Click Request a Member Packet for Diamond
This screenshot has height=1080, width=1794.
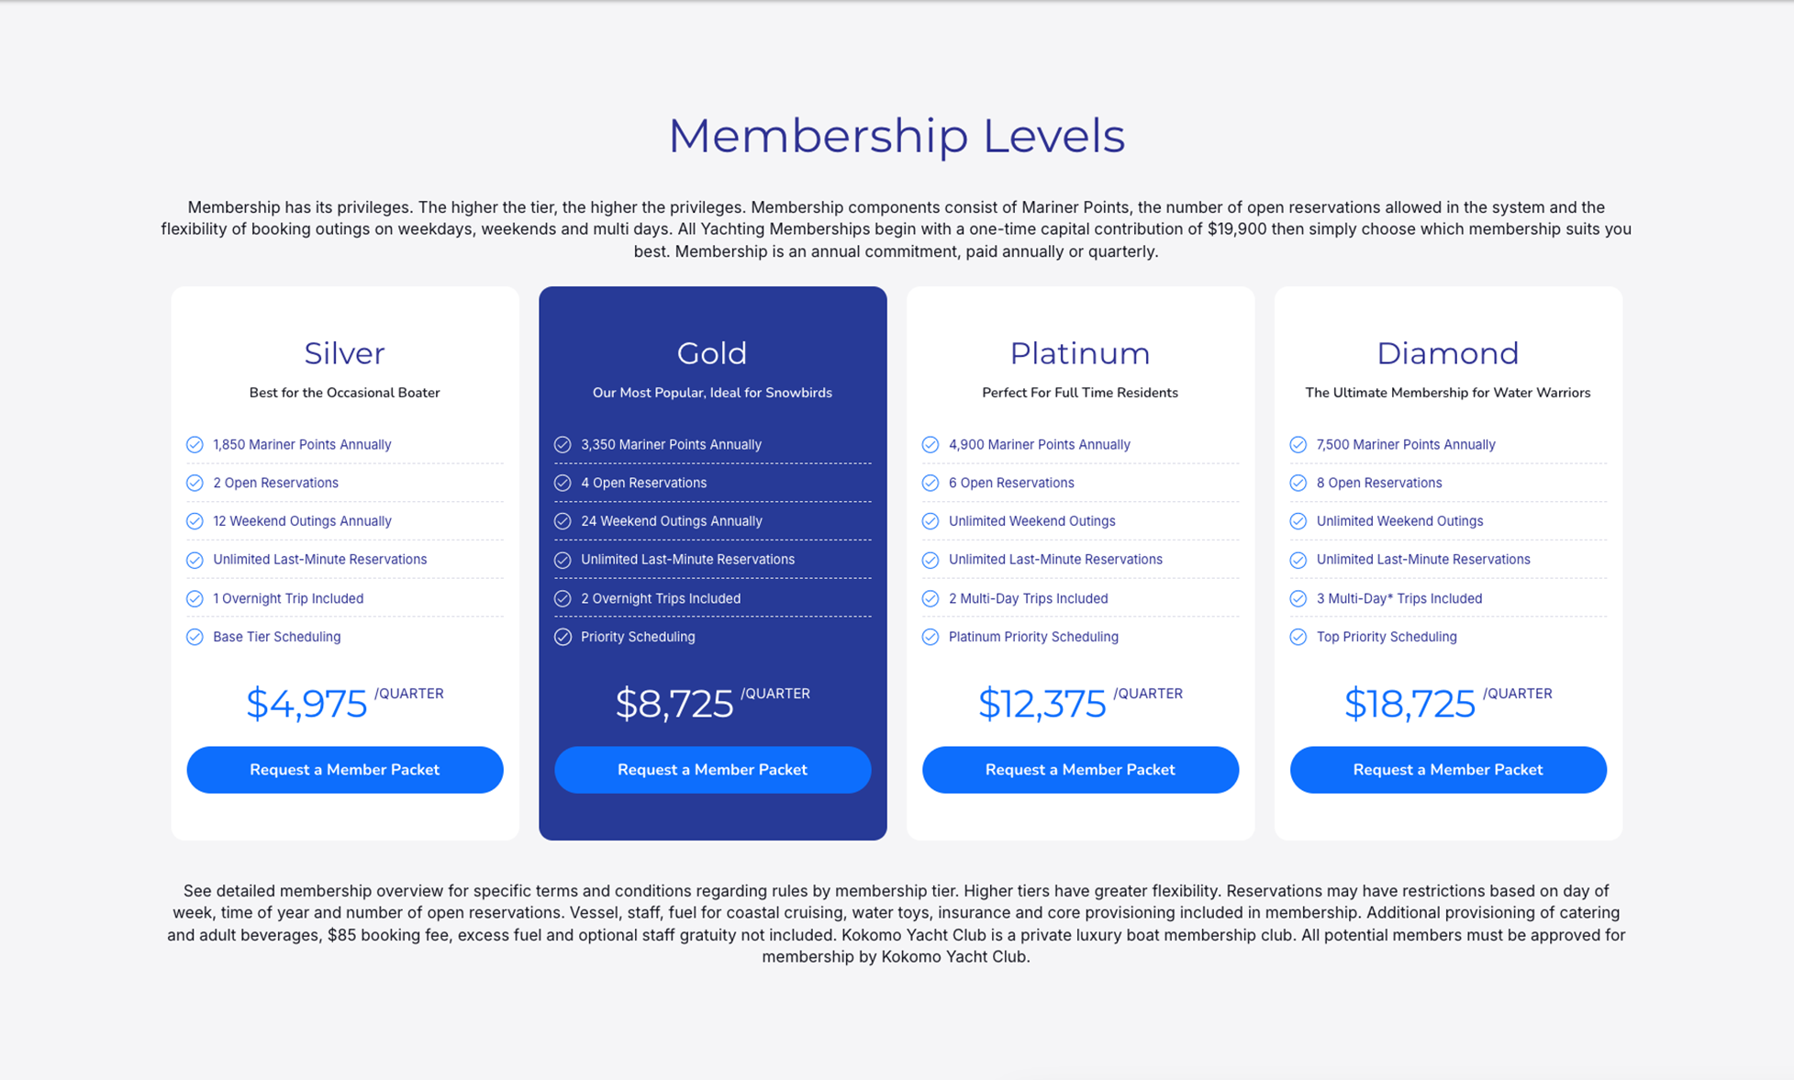[1447, 769]
